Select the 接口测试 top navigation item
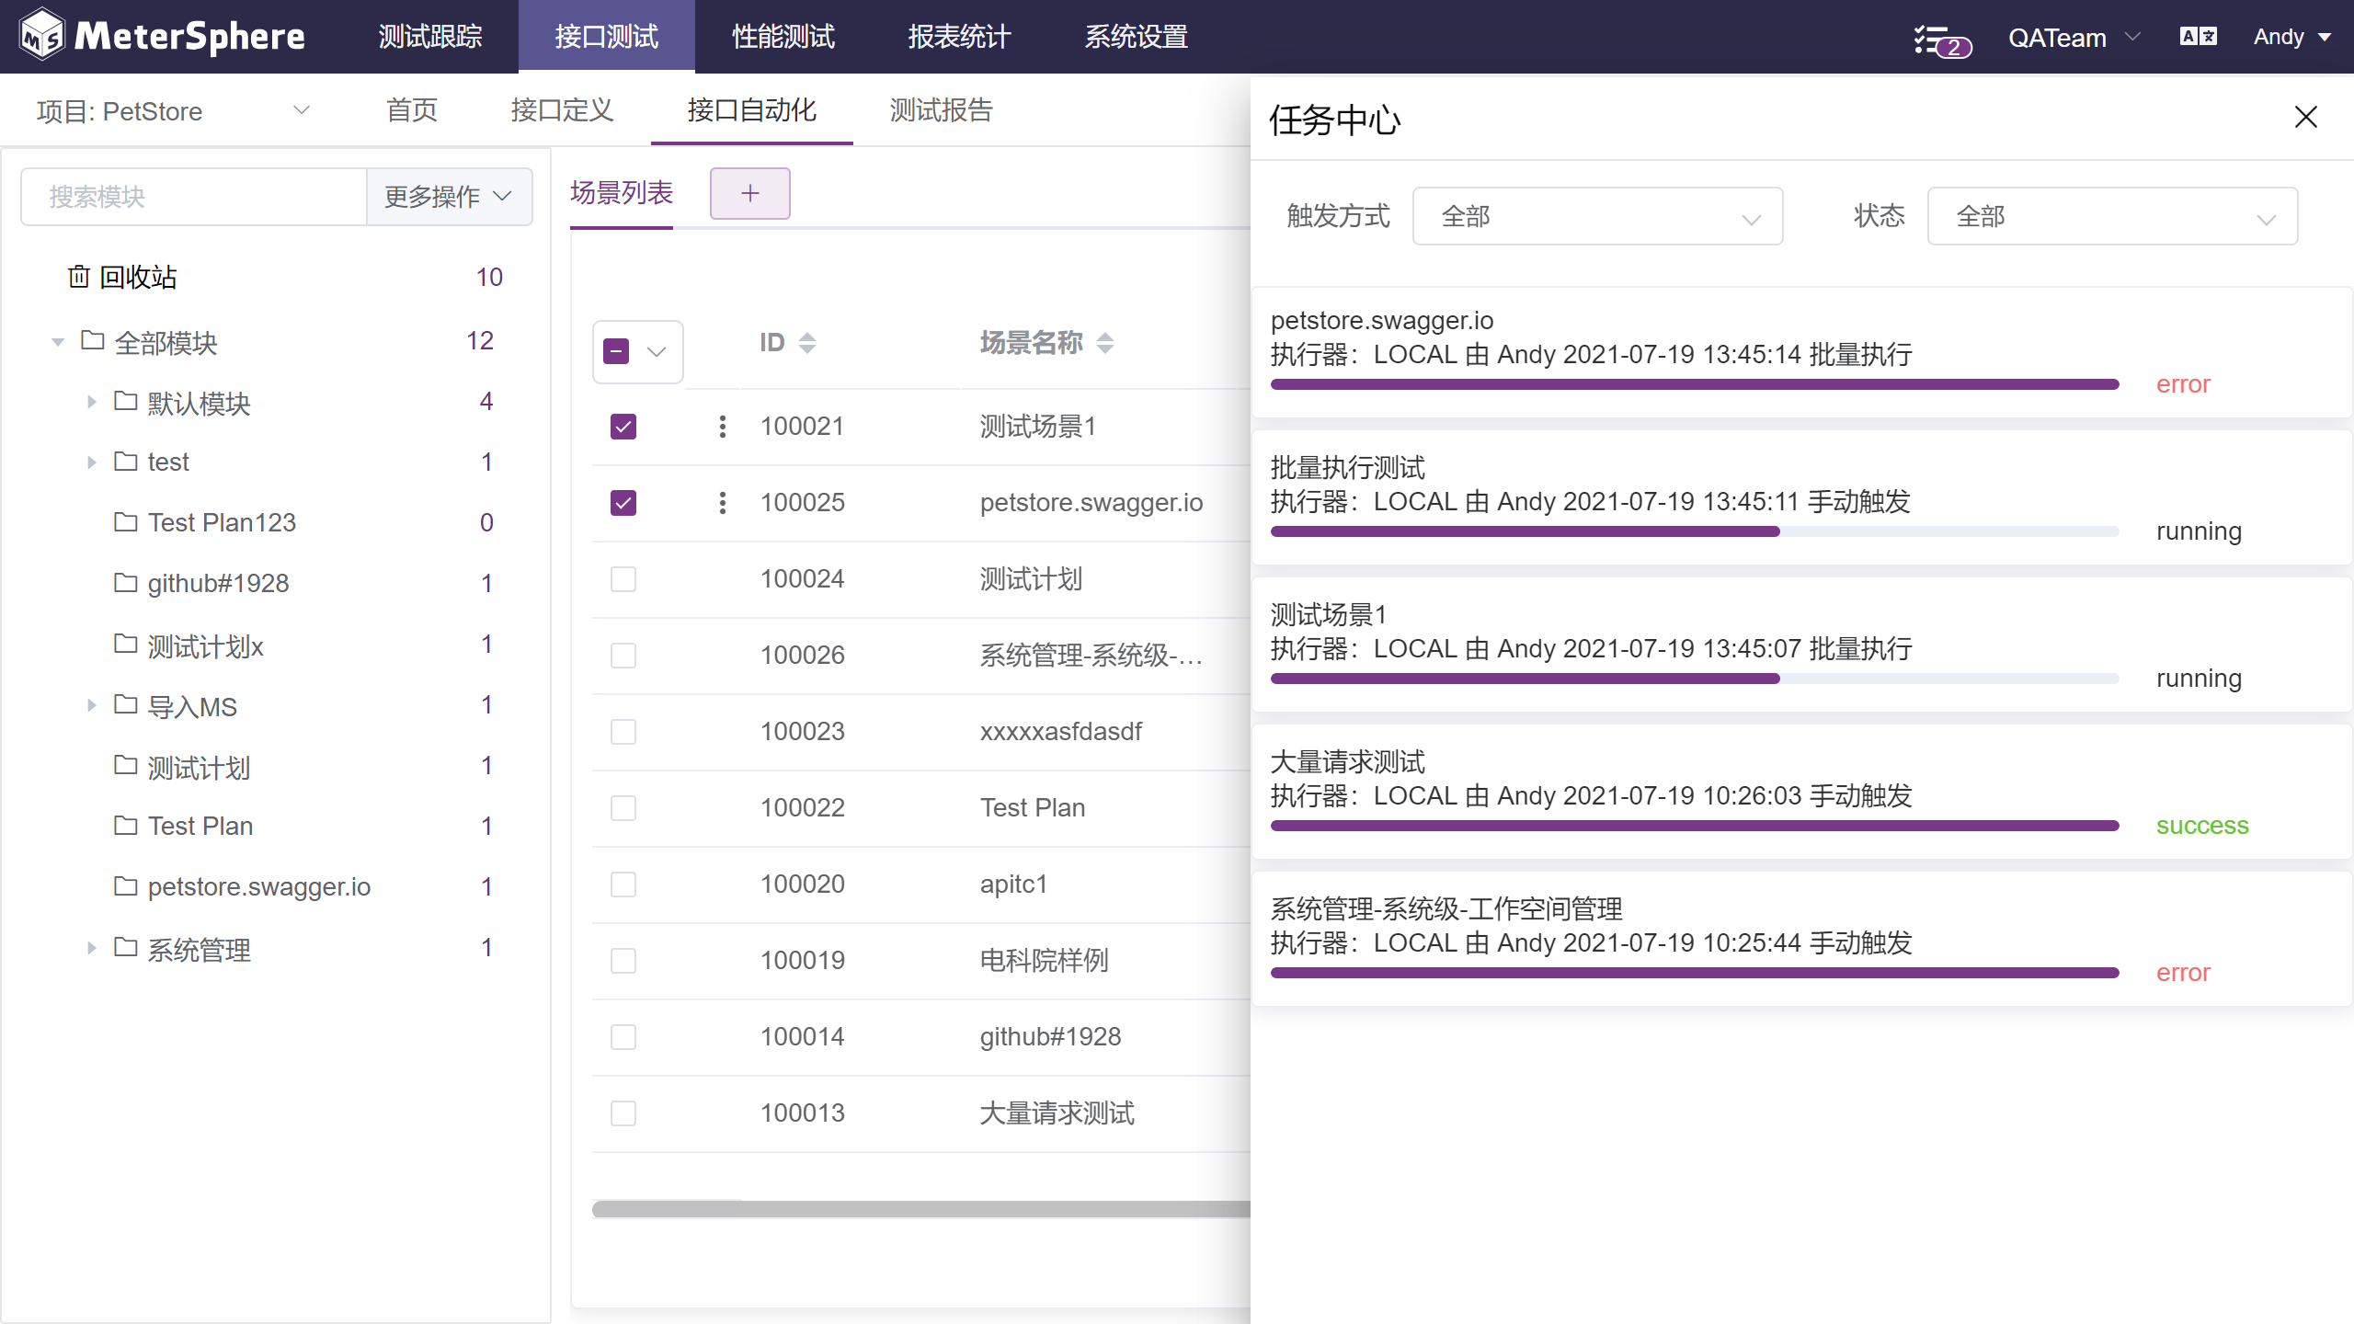The image size is (2354, 1324). pyautogui.click(x=607, y=37)
